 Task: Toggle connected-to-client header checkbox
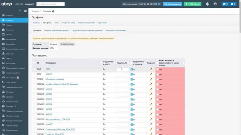[x=131, y=63]
